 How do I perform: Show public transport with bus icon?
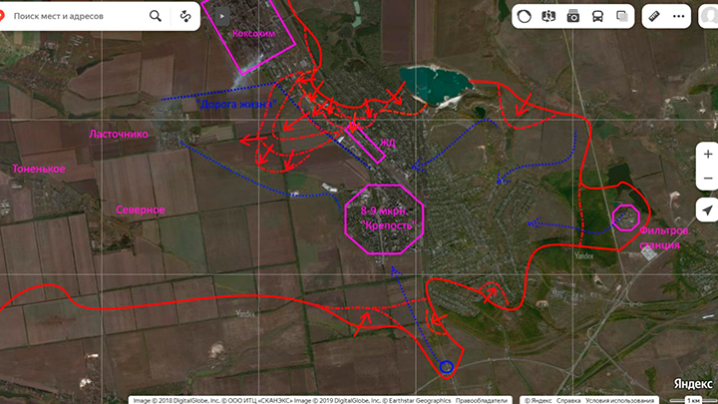coord(597,16)
